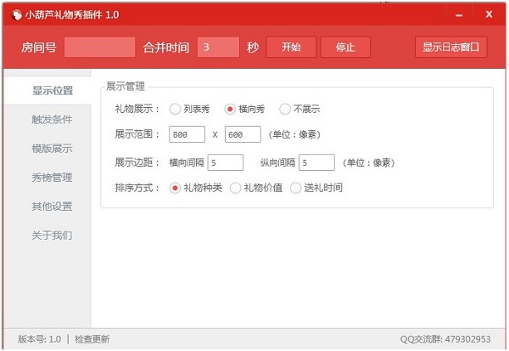
Task: Click the 停止 button
Action: click(x=345, y=48)
